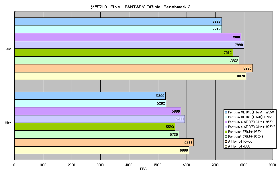The height and width of the screenshot is (173, 278).
Task: Click the Pentium4 570J + i955X legend swatch
Action: (x=226, y=132)
